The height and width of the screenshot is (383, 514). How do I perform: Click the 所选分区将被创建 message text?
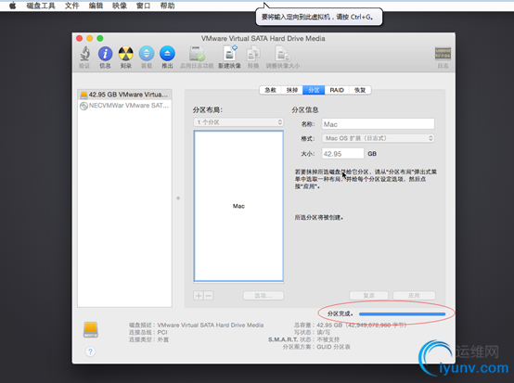318,218
